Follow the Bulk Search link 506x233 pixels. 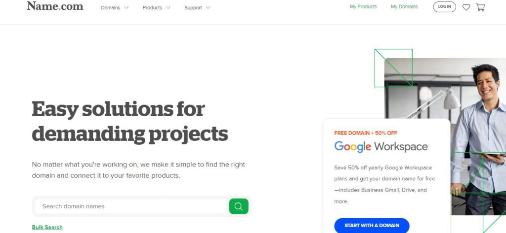point(47,227)
